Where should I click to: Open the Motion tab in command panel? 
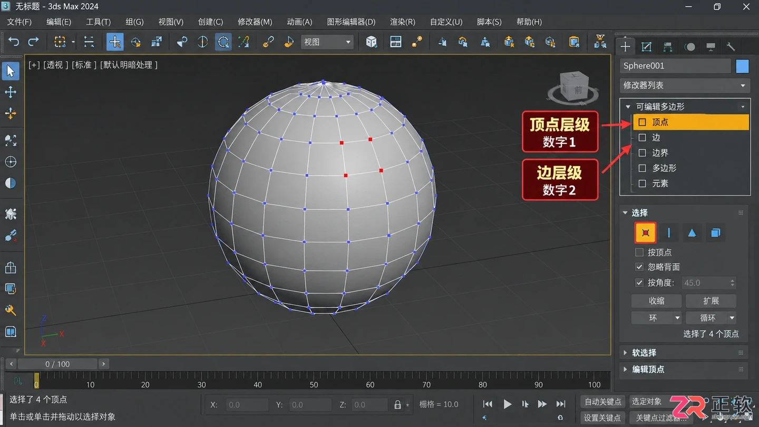tap(689, 47)
